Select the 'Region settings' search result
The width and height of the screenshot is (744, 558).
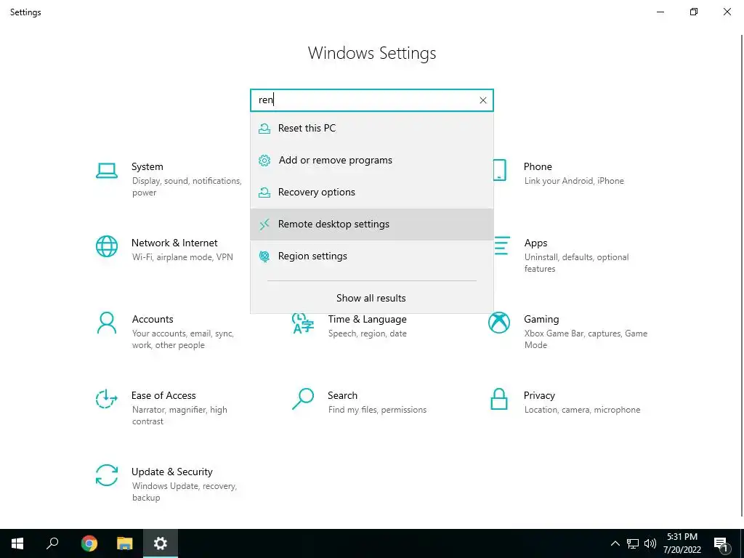tap(372, 256)
